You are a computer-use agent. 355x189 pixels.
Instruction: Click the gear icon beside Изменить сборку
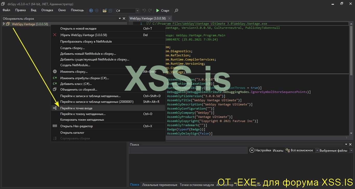(55, 72)
